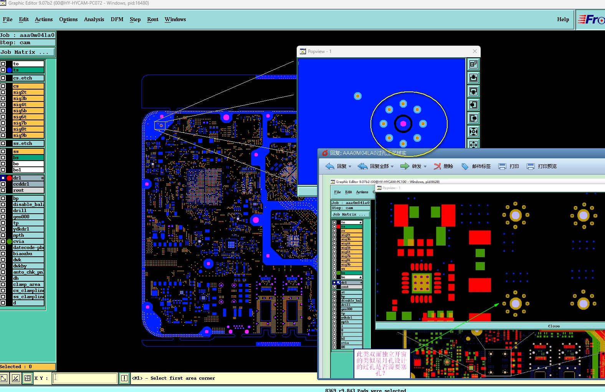Select the sig9b layer row
The width and height of the screenshot is (605, 392).
pyautogui.click(x=28, y=135)
